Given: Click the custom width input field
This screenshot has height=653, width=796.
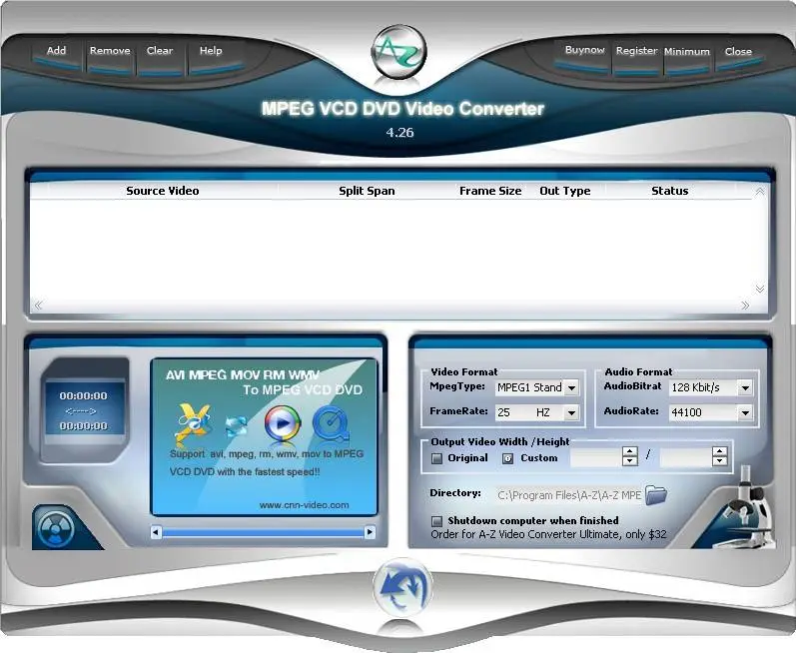Looking at the screenshot, I should coord(596,456).
